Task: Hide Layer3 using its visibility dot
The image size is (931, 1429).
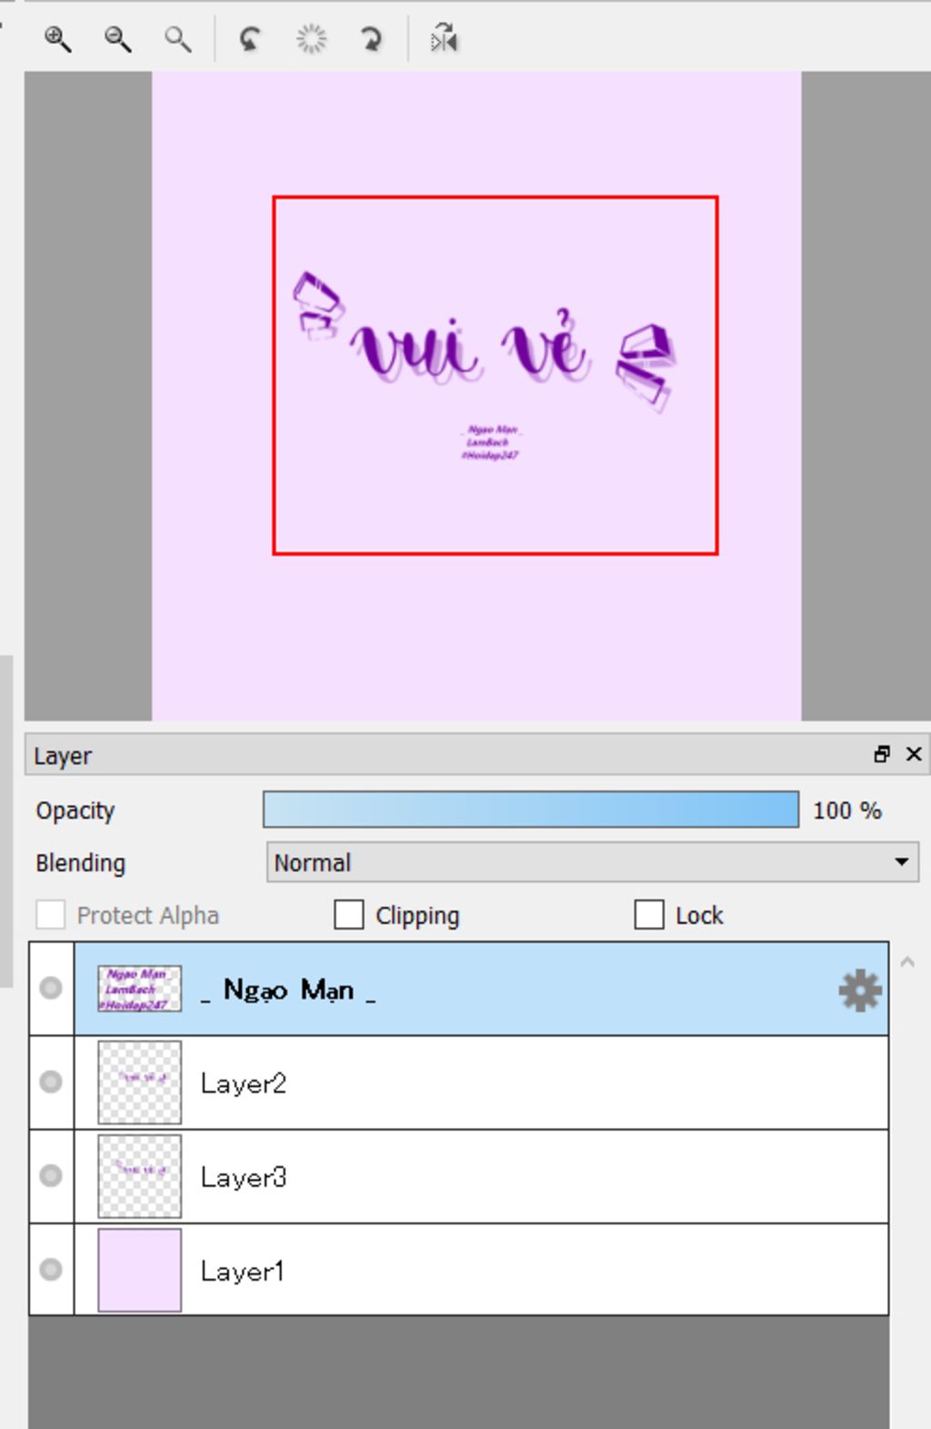Action: tap(51, 1175)
